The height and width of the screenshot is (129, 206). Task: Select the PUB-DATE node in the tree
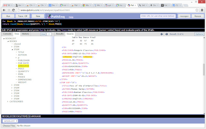pyautogui.click(x=23, y=63)
